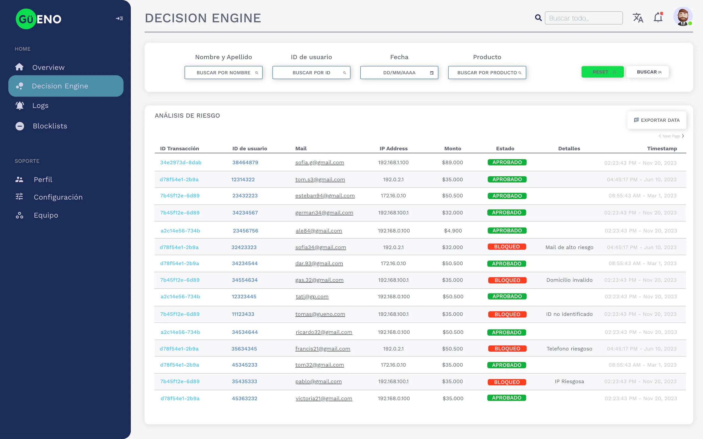Go to previous page chevron
Viewport: 703px width, 439px height.
coord(660,136)
